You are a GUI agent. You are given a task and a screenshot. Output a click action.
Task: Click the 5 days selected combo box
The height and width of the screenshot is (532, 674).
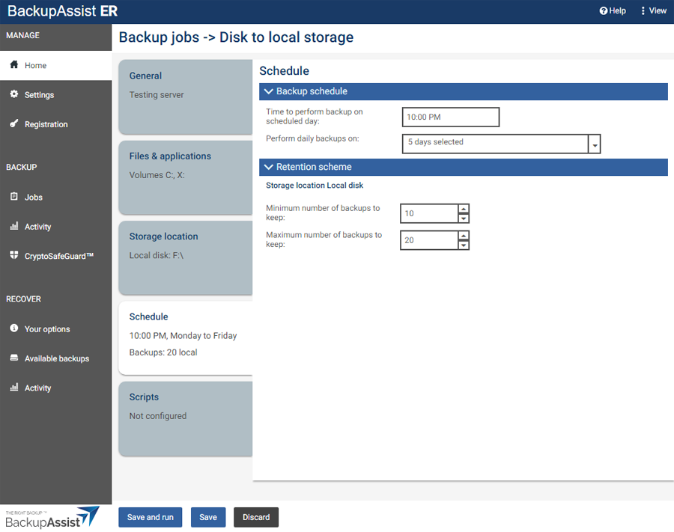point(501,144)
